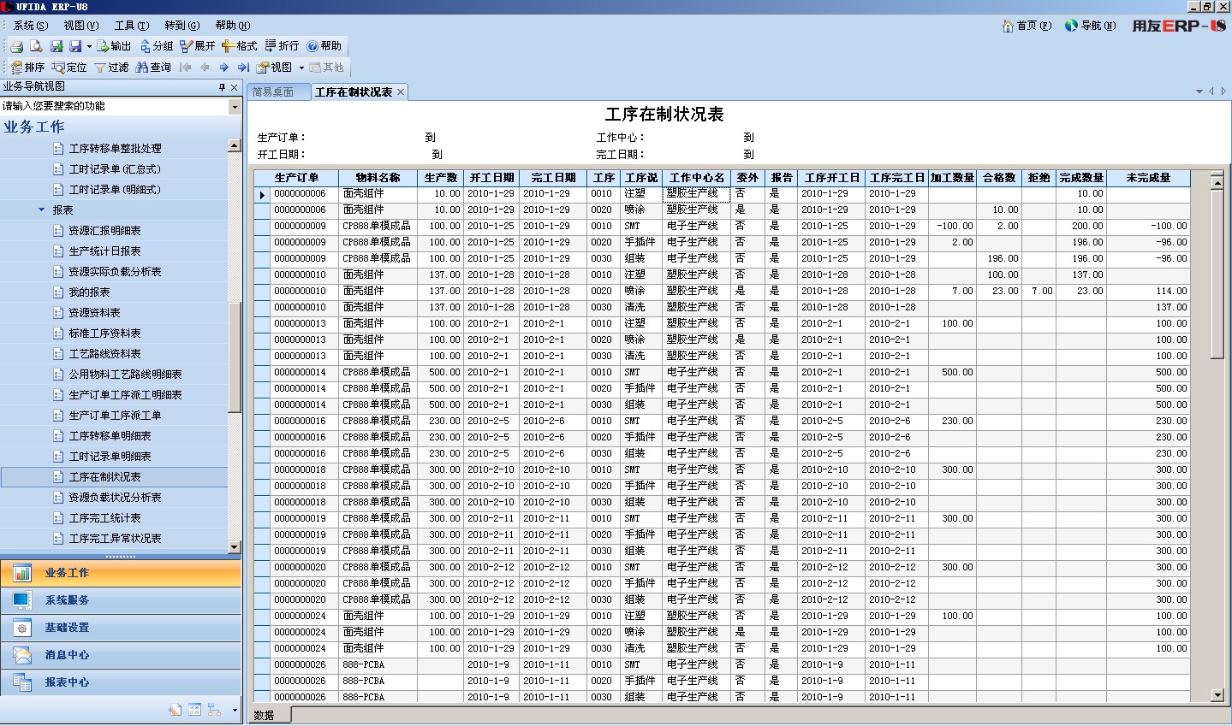
Task: Open the 系统服务 monitor icon panel
Action: [x=121, y=600]
